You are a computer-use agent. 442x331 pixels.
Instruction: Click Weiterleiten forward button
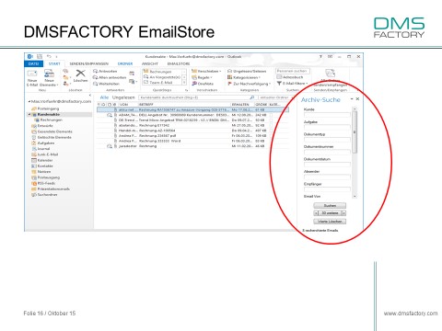106,84
